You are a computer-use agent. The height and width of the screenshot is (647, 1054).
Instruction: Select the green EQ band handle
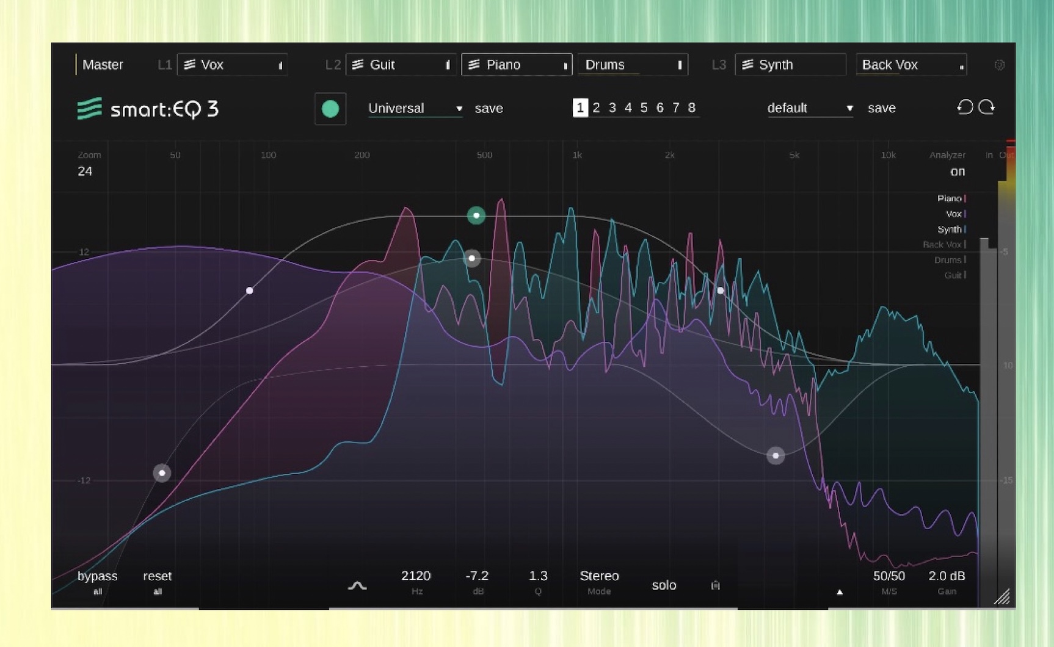(x=476, y=215)
